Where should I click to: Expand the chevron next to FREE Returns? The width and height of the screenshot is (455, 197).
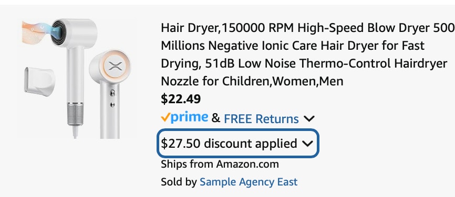point(309,118)
